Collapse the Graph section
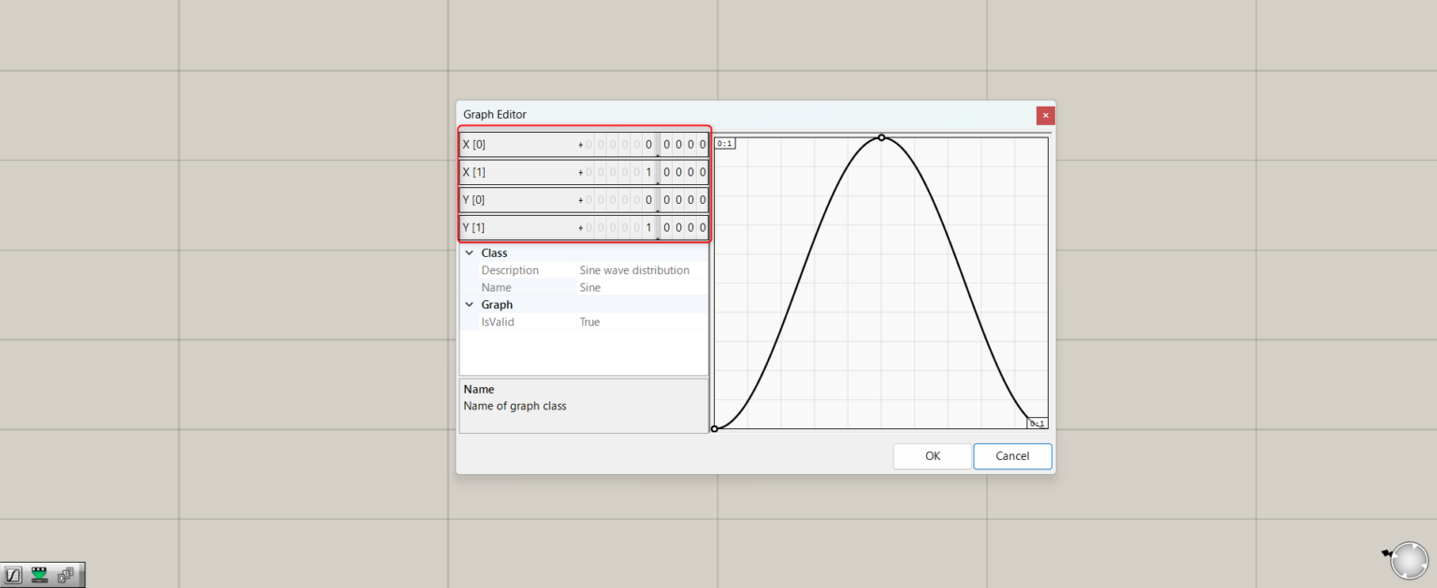Image resolution: width=1437 pixels, height=588 pixels. click(470, 304)
